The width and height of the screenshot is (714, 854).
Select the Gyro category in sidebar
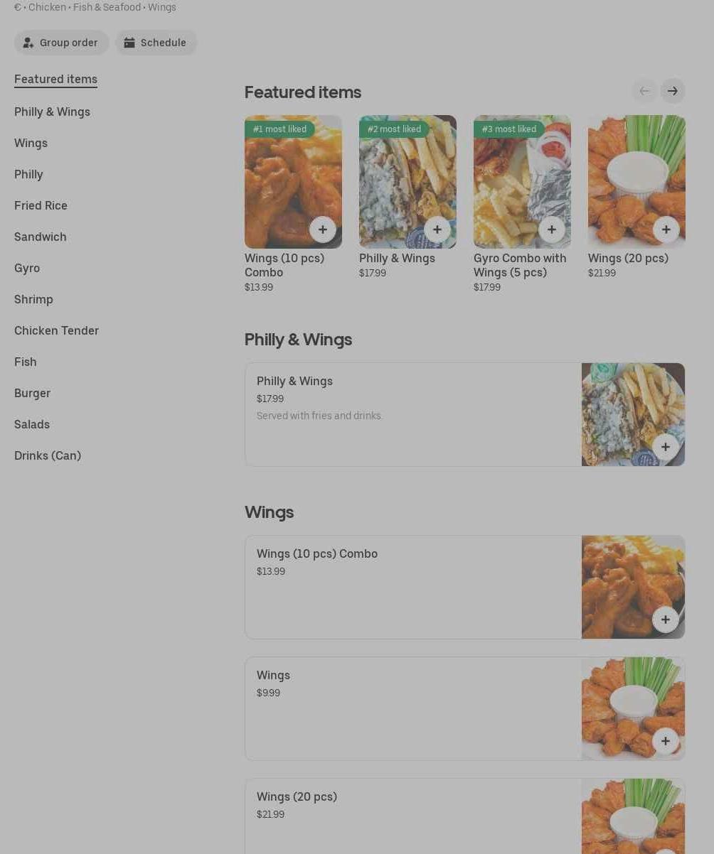27,268
